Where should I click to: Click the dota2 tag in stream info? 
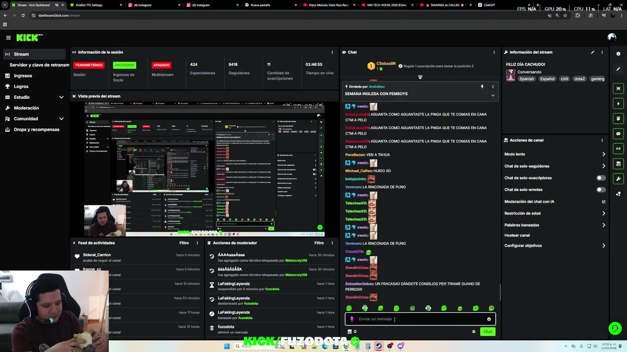[x=579, y=79]
